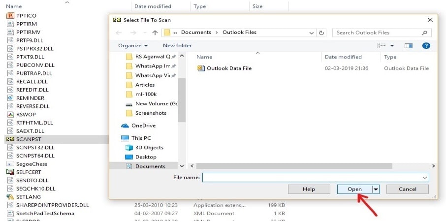The width and height of the screenshot is (446, 222).
Task: Click the back navigation arrow
Action: pos(119,32)
